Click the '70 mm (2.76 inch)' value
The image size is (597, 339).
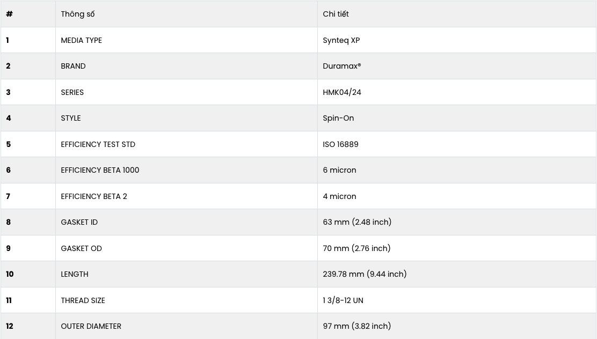356,248
